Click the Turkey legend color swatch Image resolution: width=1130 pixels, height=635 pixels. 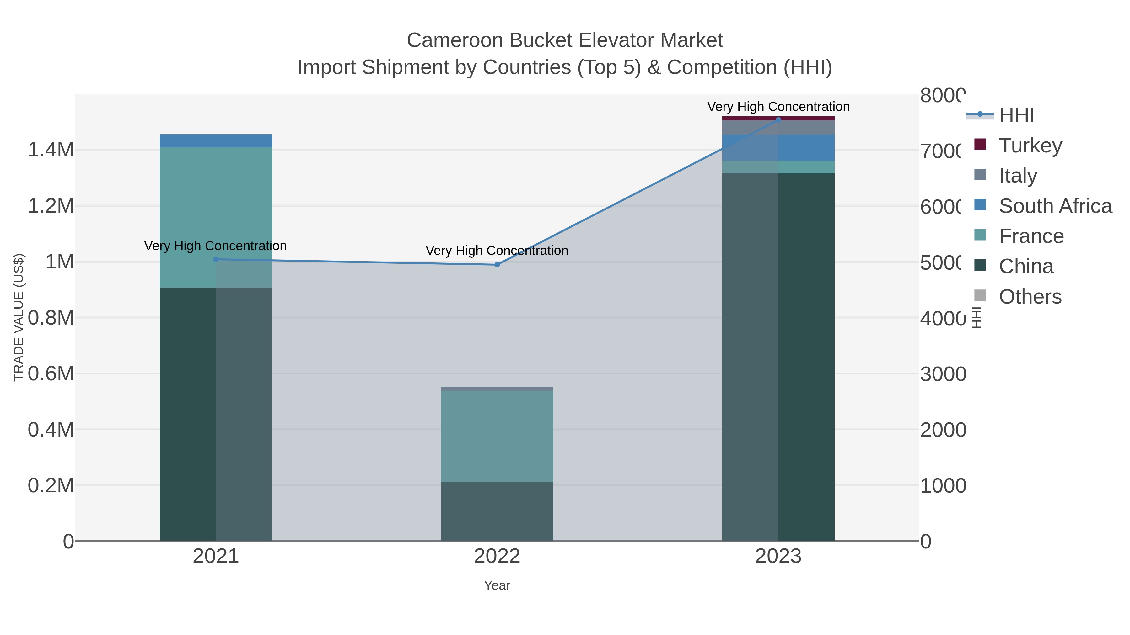(980, 144)
